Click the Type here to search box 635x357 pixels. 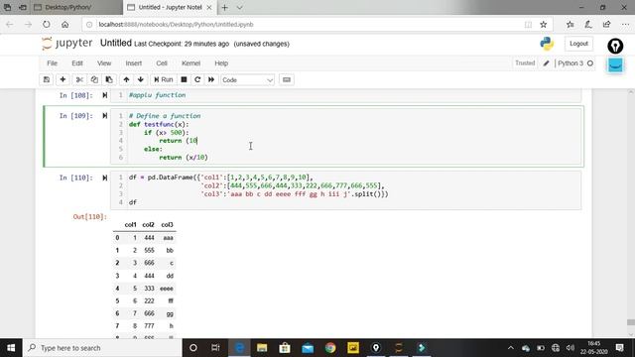tap(102, 348)
